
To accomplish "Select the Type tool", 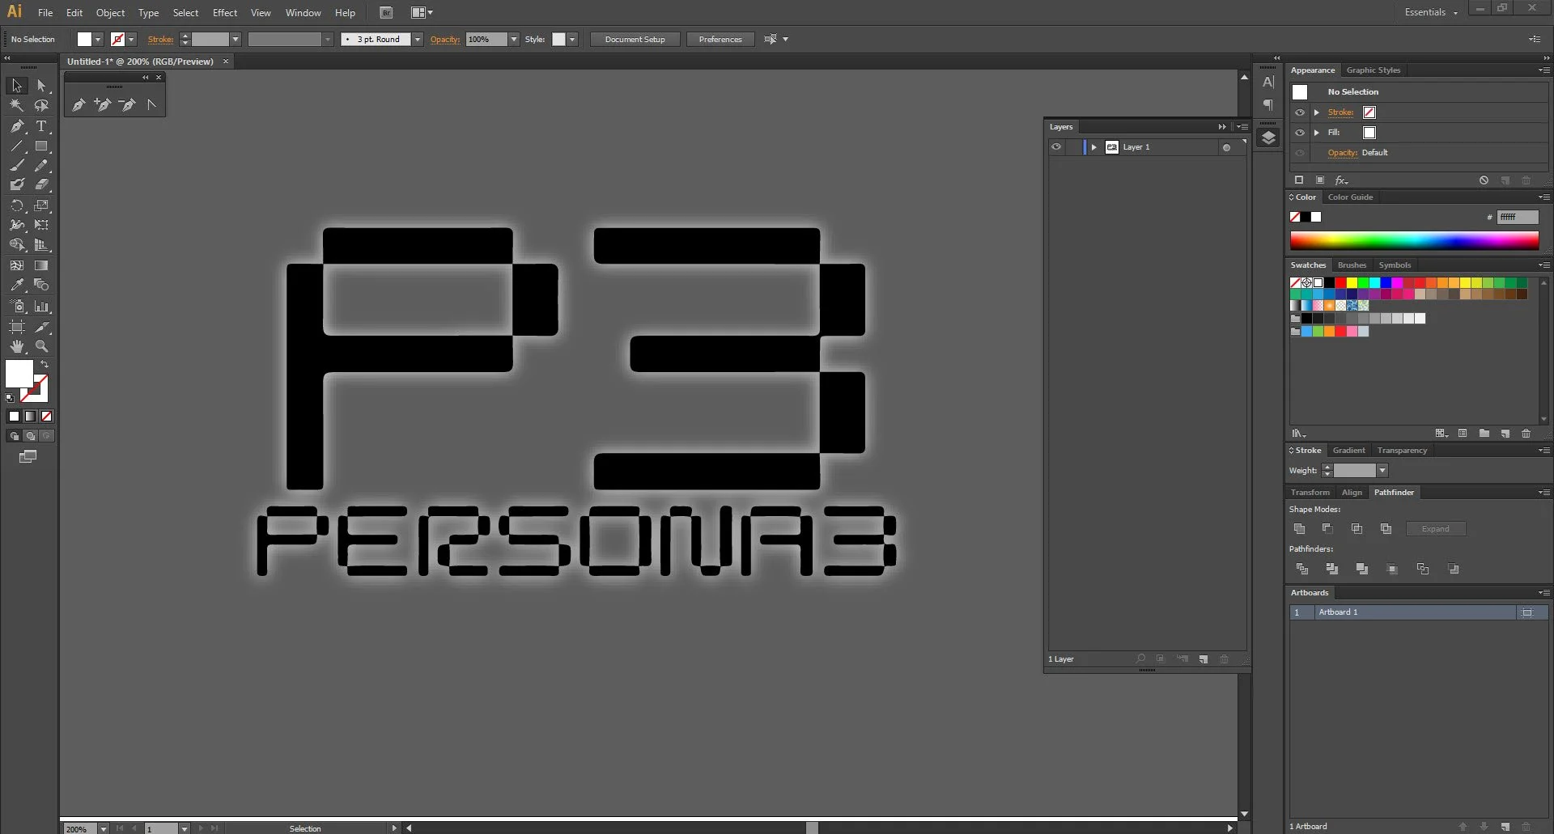I will click(41, 126).
